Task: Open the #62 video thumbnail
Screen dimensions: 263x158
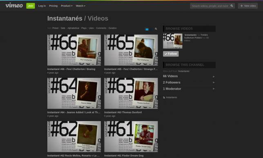Action: pos(74,136)
